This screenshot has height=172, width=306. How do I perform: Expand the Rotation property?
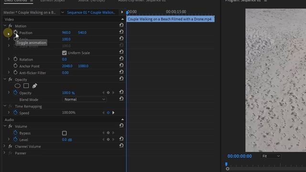tap(9, 59)
